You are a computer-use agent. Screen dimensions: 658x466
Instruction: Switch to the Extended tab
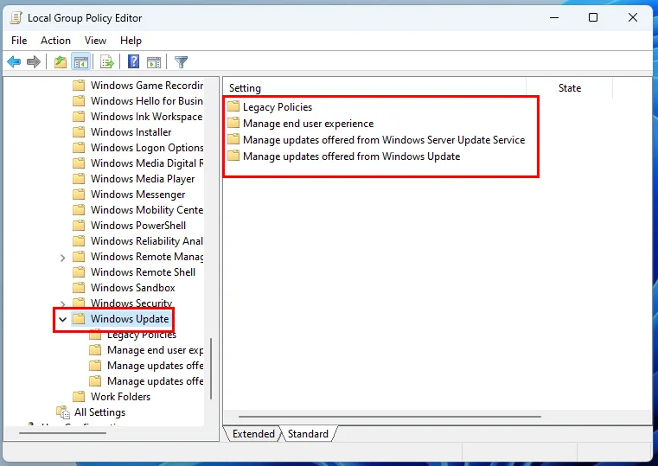click(253, 434)
